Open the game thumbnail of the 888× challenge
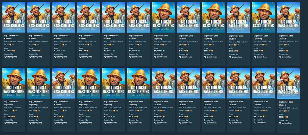The height and width of the screenshot is (135, 308). click(39, 17)
